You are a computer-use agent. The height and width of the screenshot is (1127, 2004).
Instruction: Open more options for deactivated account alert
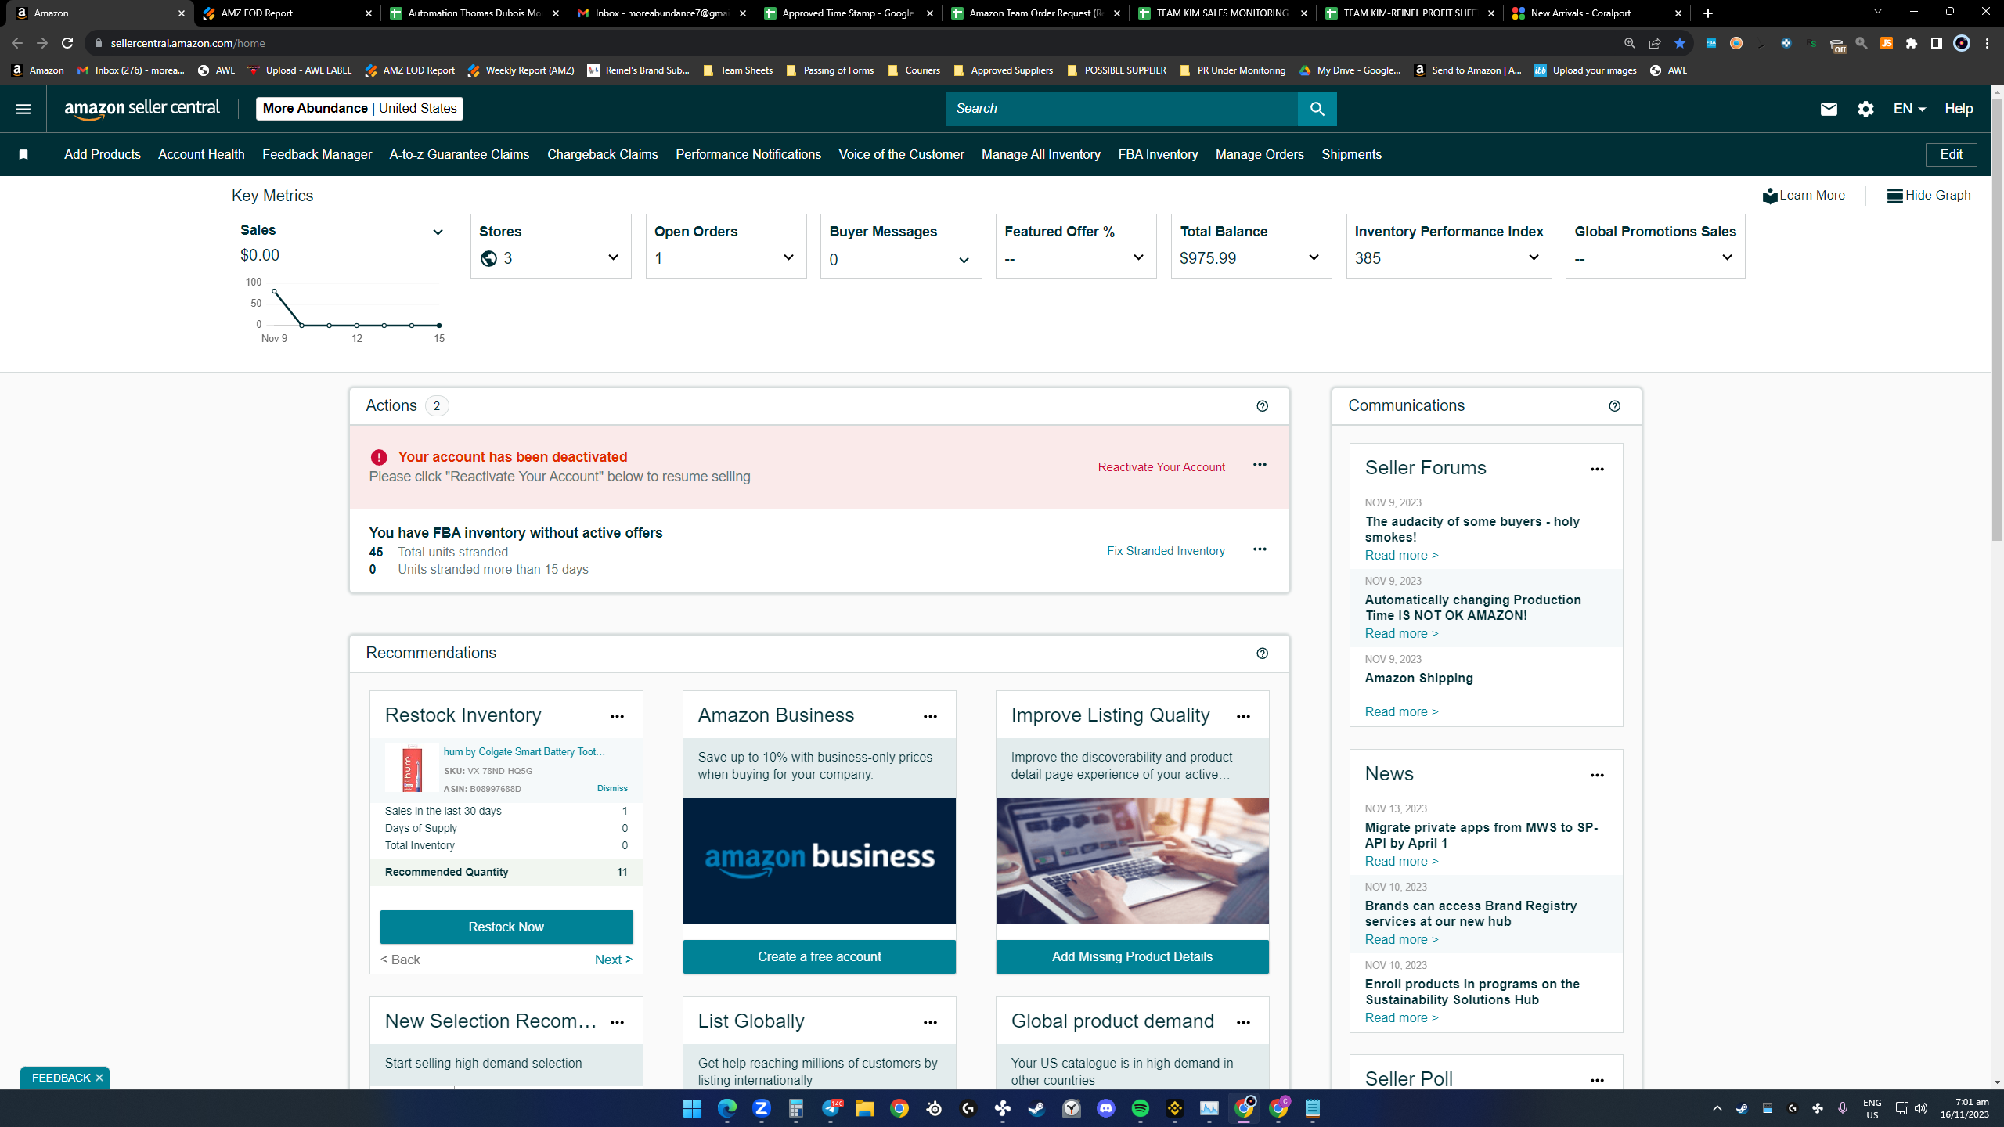1260,465
